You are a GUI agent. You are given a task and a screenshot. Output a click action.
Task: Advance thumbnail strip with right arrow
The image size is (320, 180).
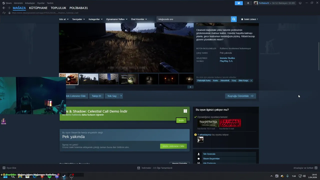190,87
